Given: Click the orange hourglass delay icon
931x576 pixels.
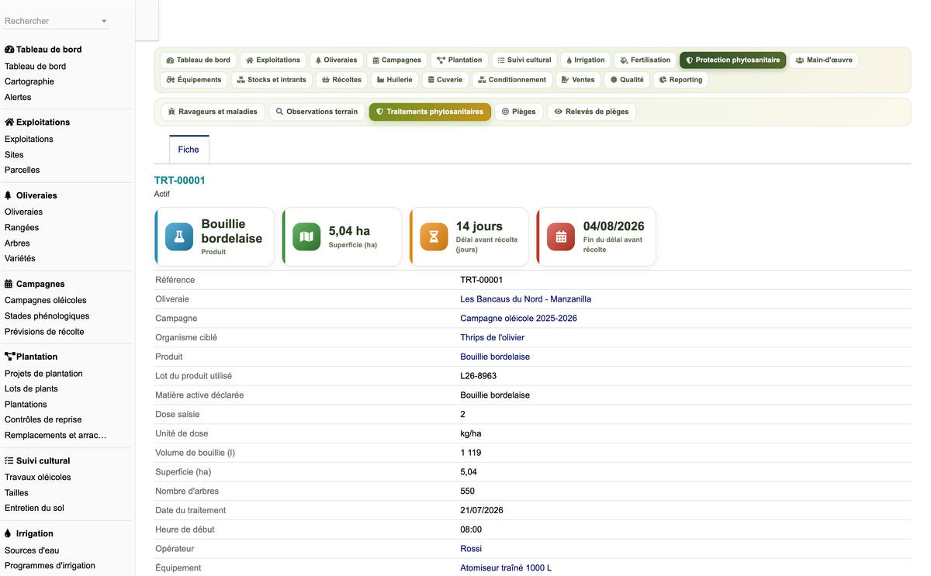Looking at the screenshot, I should point(434,236).
